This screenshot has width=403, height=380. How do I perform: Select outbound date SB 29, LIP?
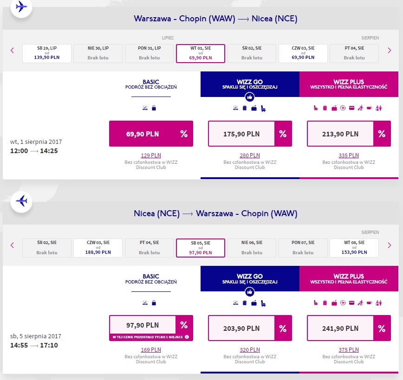[x=47, y=53]
